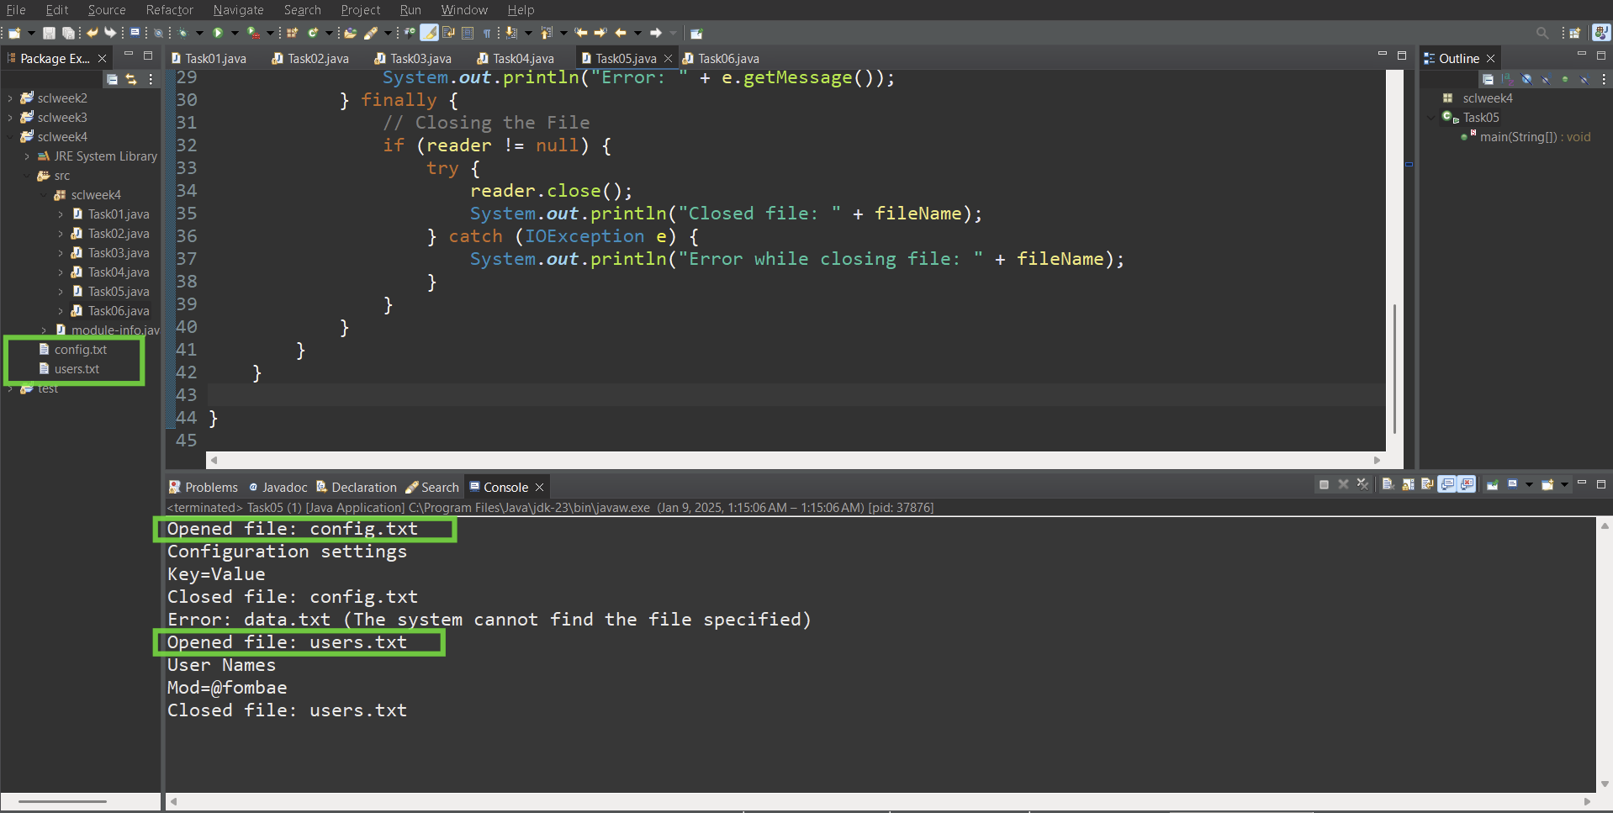The image size is (1613, 813).
Task: Toggle console Scroll Lock
Action: tap(1408, 484)
